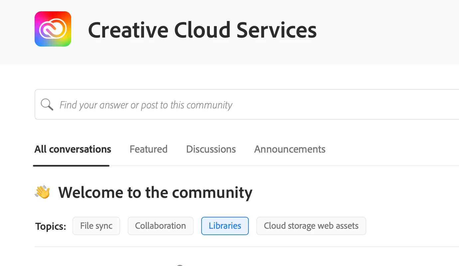Focus the community search input field
Screen dimensions: 459x266
247,104
